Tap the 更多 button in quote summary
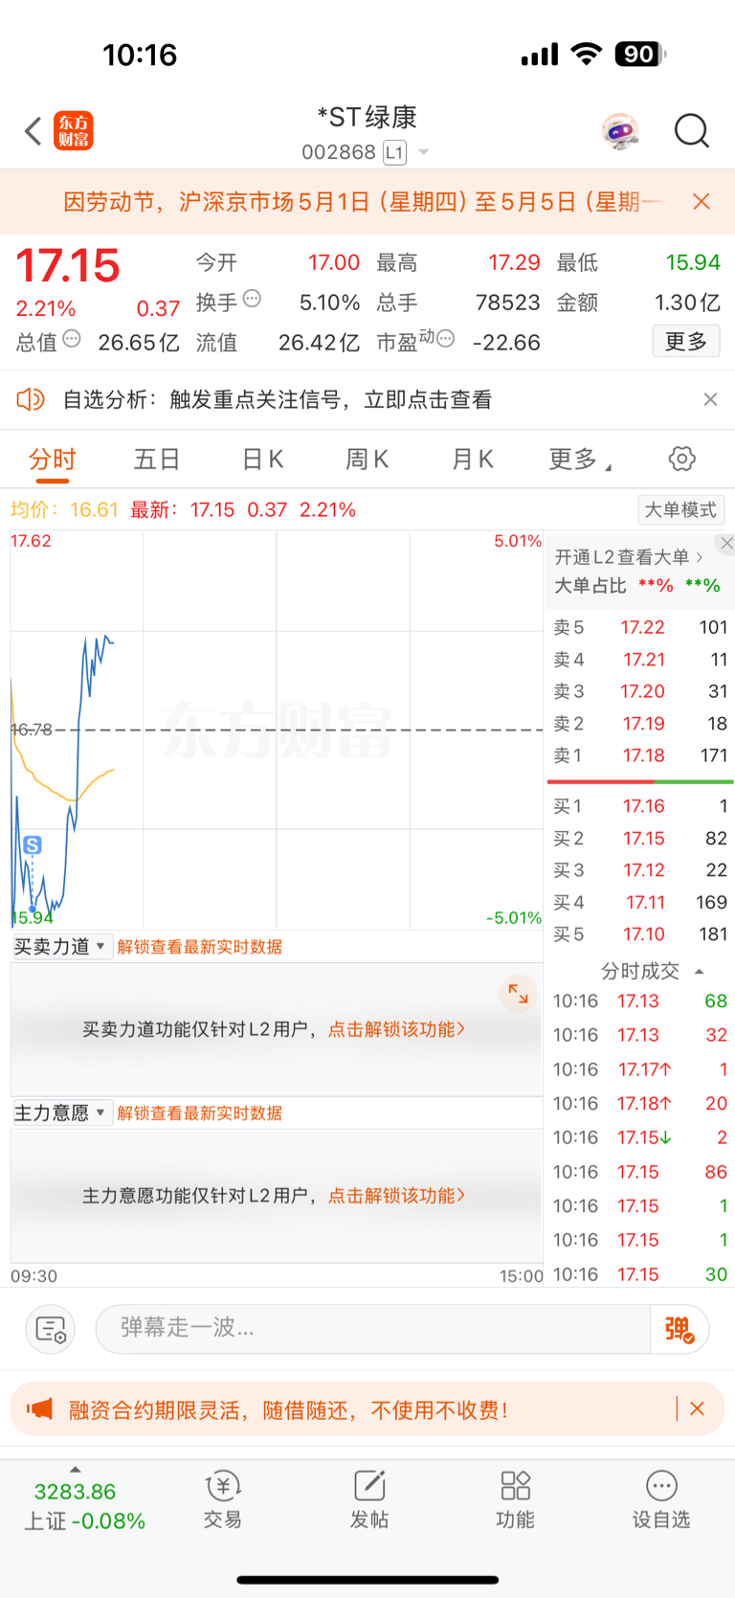The width and height of the screenshot is (735, 1598). (686, 341)
